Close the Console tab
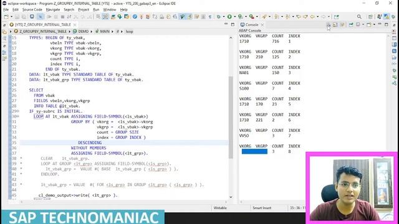The image size is (399, 224). click(262, 25)
